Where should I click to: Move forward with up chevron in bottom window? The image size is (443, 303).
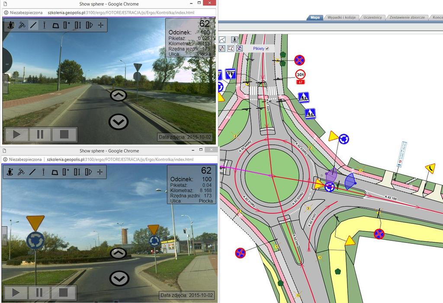[119, 253]
